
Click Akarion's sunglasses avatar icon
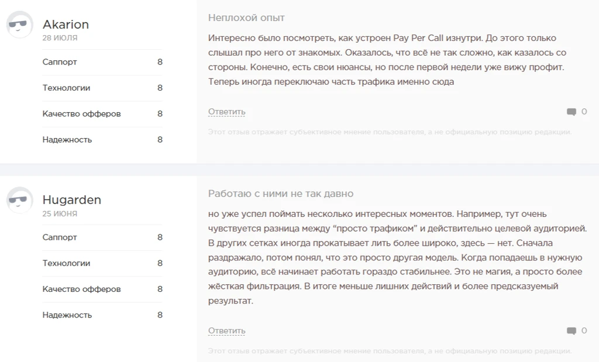[x=19, y=25]
